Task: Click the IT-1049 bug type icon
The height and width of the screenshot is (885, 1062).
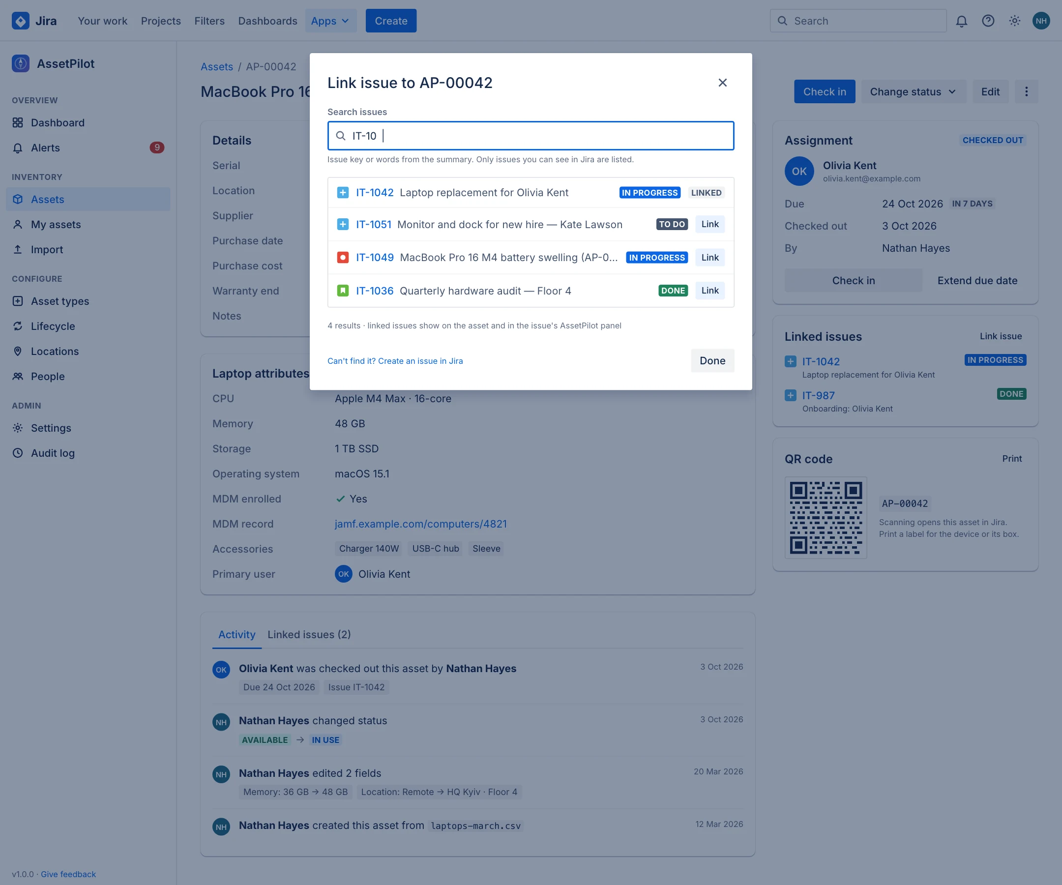Action: pos(343,258)
